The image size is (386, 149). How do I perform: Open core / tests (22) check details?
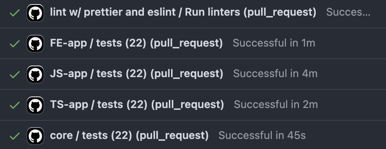pyautogui.click(x=129, y=135)
